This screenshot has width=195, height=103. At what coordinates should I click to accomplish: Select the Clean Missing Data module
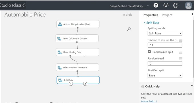click(78, 52)
